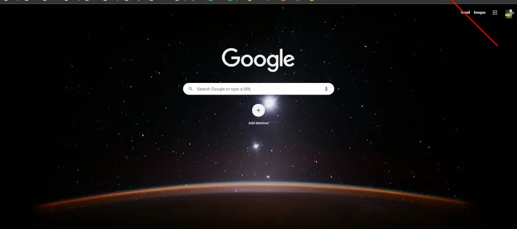This screenshot has width=517, height=229.
Task: Click the plus icon to add a shortcut
Action: (258, 110)
